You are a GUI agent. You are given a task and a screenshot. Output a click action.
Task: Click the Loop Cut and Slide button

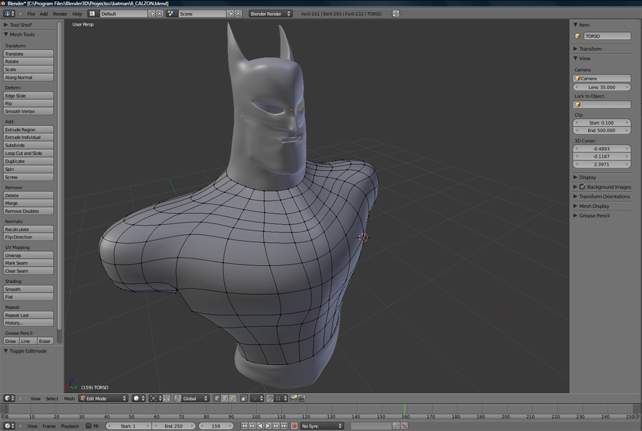click(x=28, y=154)
